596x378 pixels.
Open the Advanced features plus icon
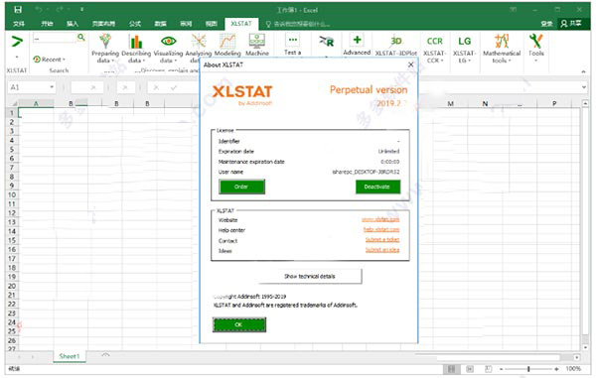click(x=357, y=40)
